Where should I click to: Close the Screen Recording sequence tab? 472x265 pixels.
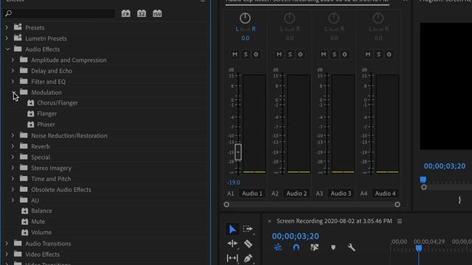coord(269,221)
